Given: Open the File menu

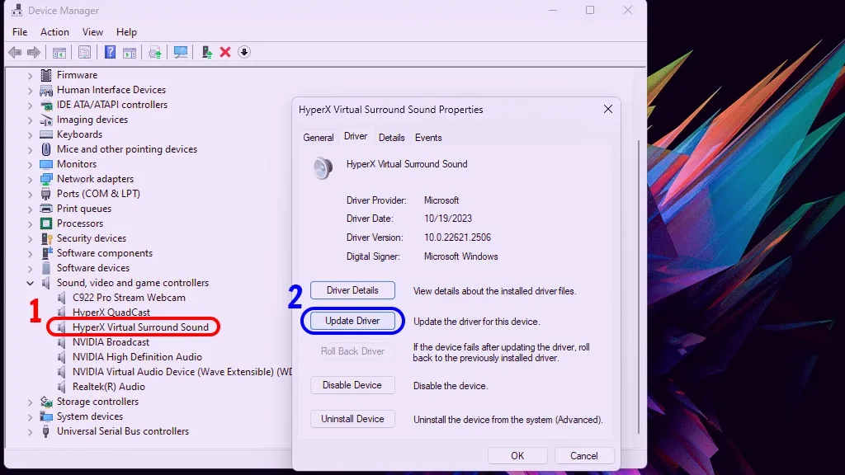Looking at the screenshot, I should (20, 32).
